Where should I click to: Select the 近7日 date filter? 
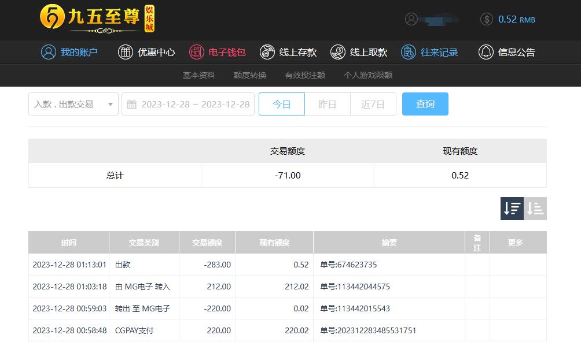tap(373, 104)
